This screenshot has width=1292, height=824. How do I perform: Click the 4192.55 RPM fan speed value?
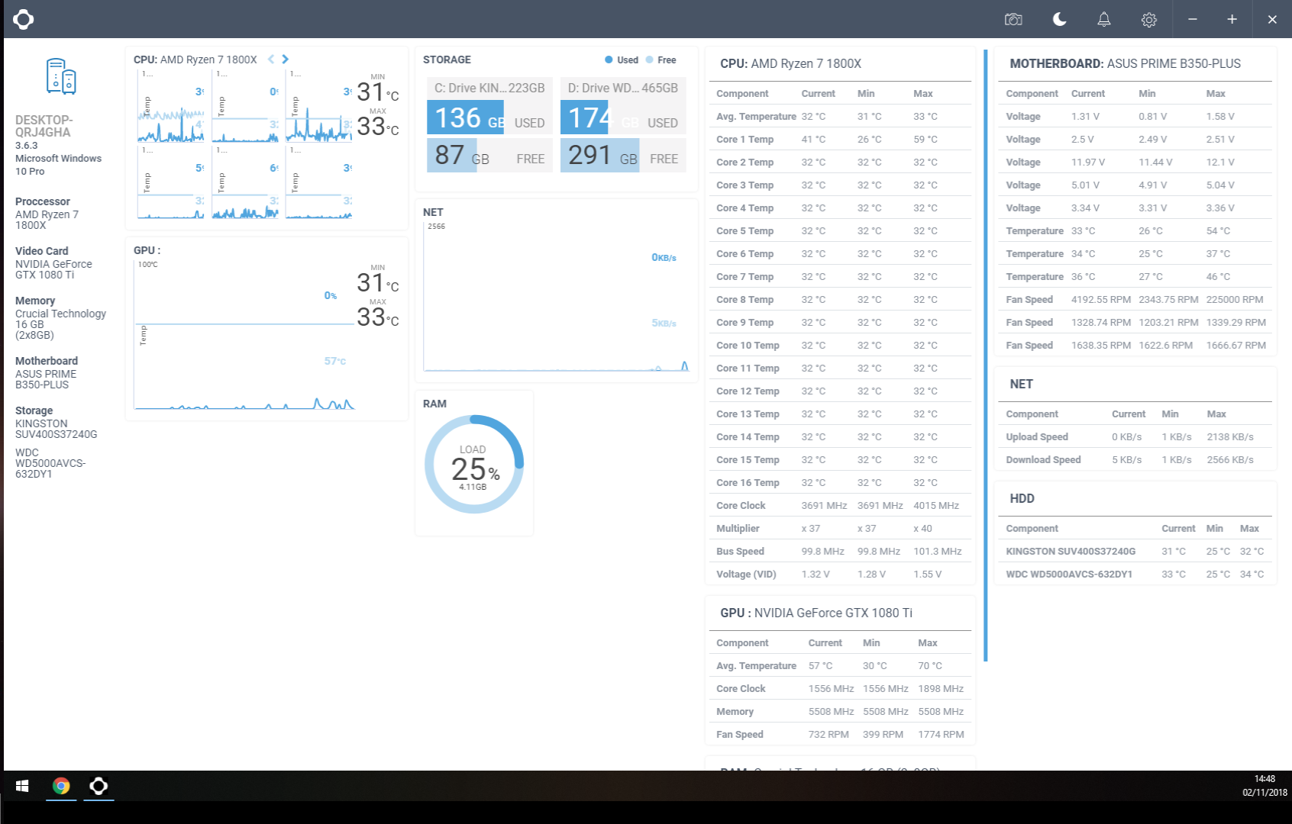(1101, 300)
